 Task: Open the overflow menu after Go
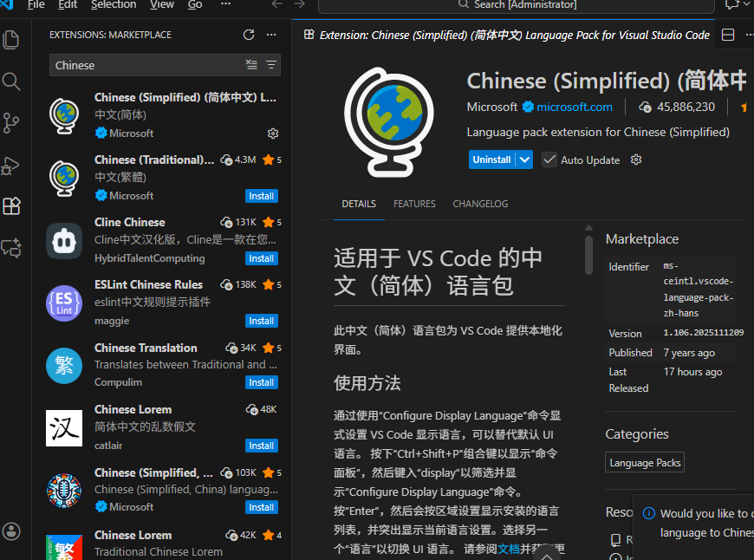[x=225, y=4]
